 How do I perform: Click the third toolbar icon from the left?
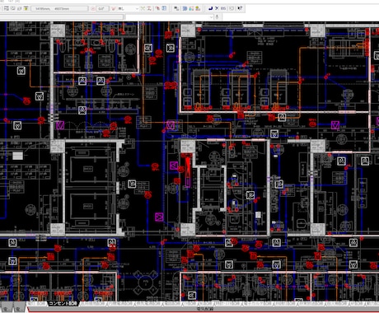(19, 8)
